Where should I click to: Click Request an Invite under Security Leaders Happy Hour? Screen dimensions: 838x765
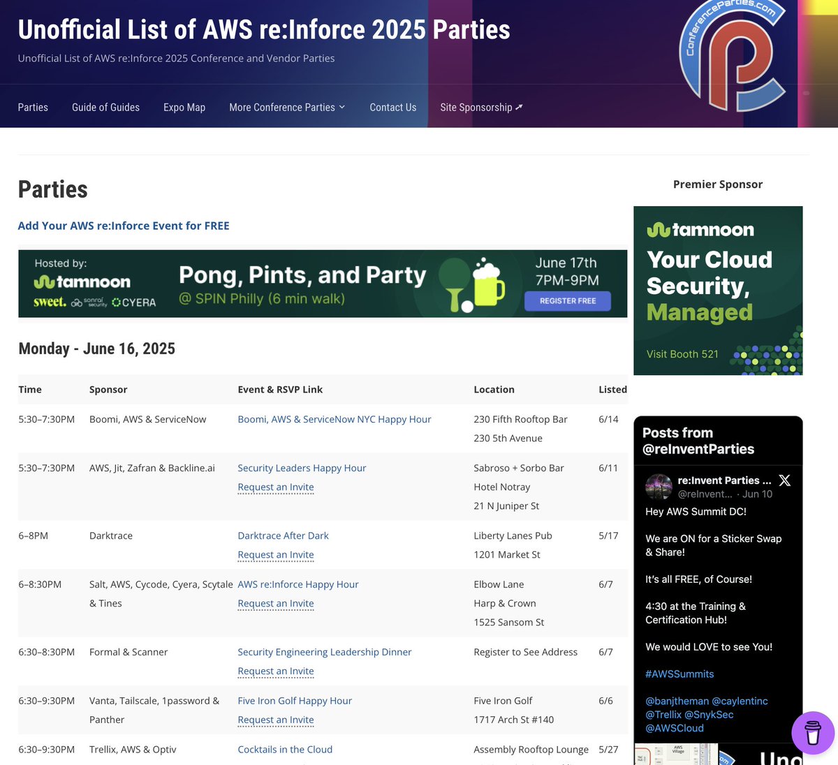tap(276, 487)
